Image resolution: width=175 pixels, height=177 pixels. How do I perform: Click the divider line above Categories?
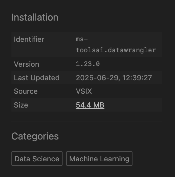[x=87, y=121]
